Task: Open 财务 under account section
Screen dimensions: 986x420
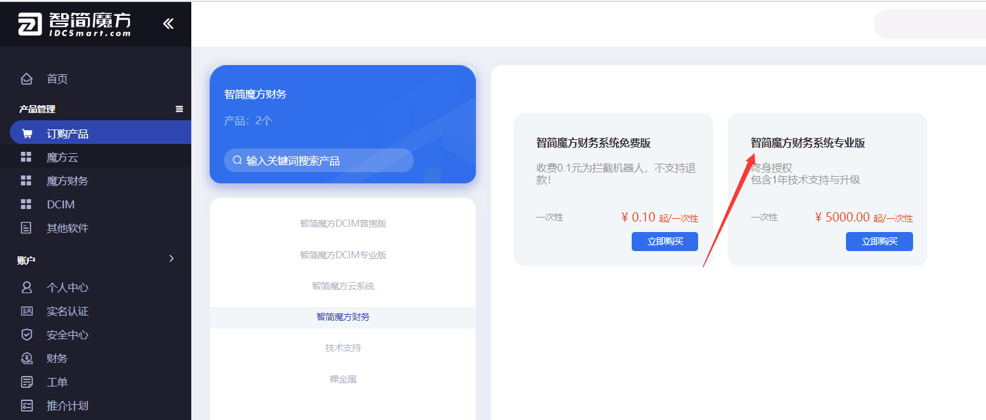Action: pos(57,358)
